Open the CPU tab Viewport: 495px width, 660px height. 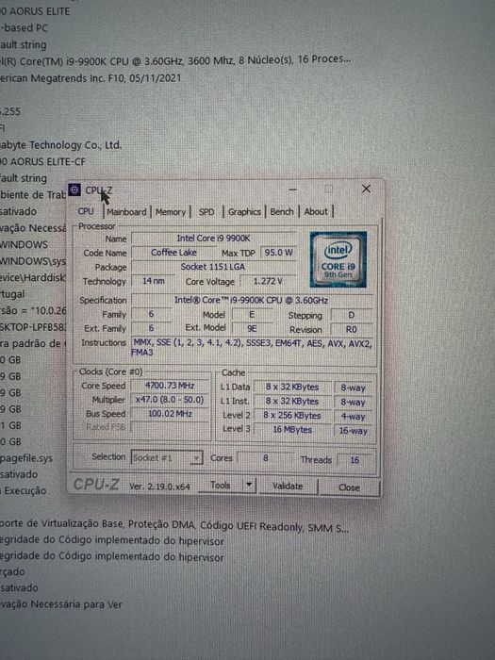(86, 211)
